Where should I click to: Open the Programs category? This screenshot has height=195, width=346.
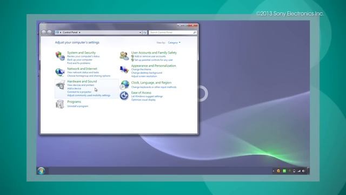74,102
